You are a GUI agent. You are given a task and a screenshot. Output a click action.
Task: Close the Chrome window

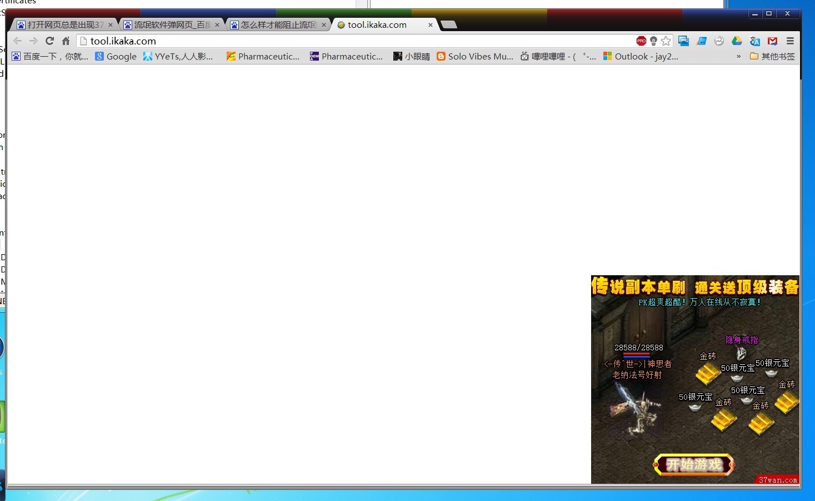pyautogui.click(x=787, y=14)
